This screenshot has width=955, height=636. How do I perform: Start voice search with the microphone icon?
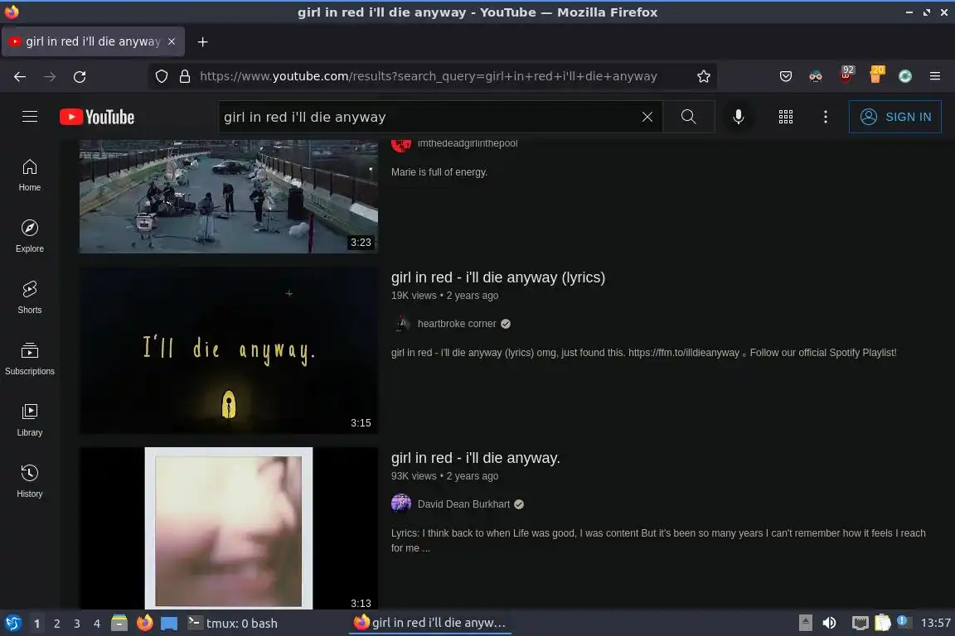click(738, 116)
